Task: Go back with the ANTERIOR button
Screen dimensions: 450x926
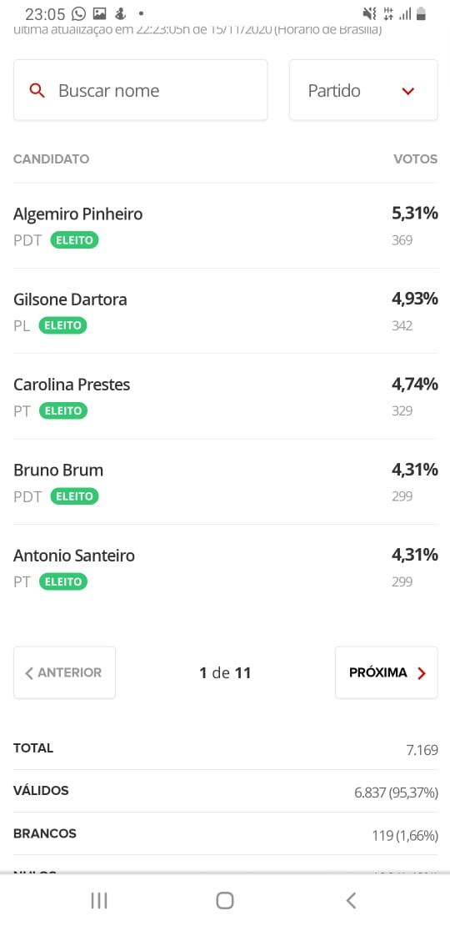Action: [64, 672]
